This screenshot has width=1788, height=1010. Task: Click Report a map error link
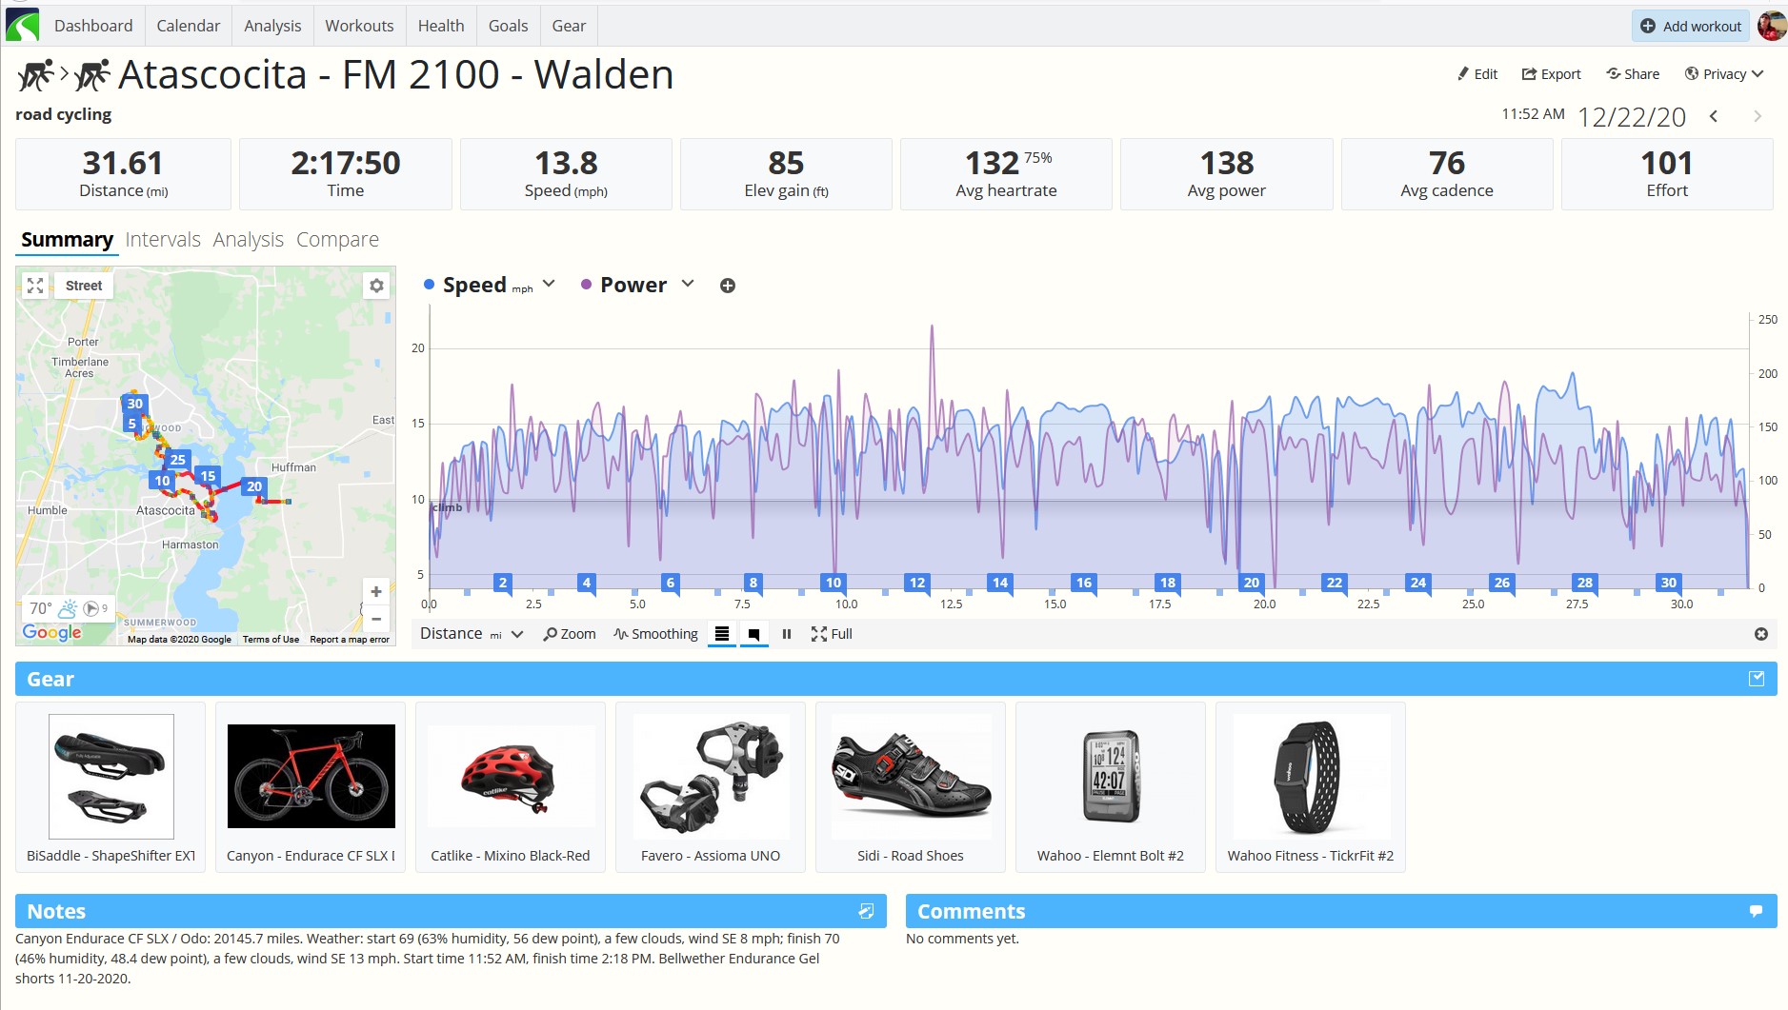pyautogui.click(x=350, y=640)
